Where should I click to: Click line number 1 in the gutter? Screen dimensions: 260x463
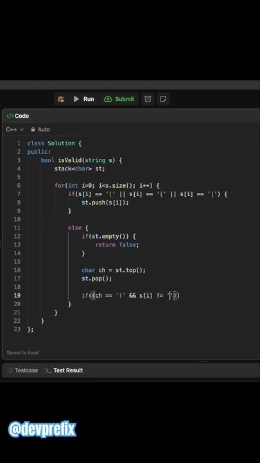click(19, 143)
